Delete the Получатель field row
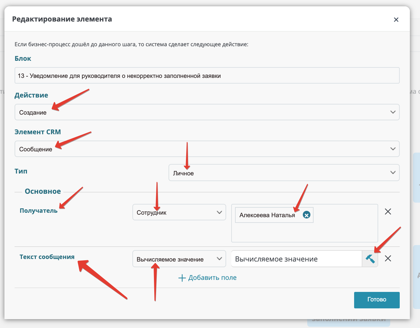This screenshot has height=328, width=420. pyautogui.click(x=388, y=211)
